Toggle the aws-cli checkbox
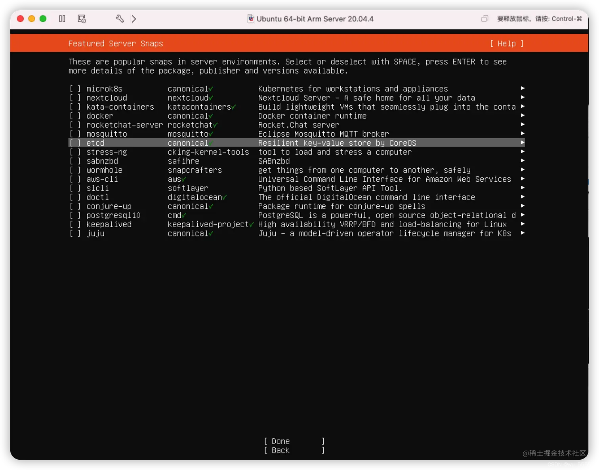Viewport: 599px width, 470px height. 75,179
